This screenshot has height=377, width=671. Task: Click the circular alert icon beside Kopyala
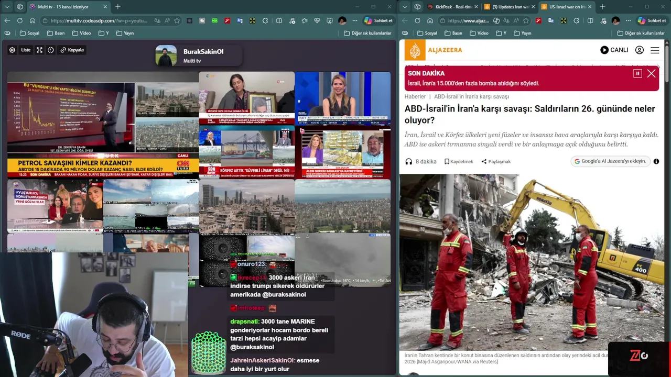pyautogui.click(x=51, y=50)
